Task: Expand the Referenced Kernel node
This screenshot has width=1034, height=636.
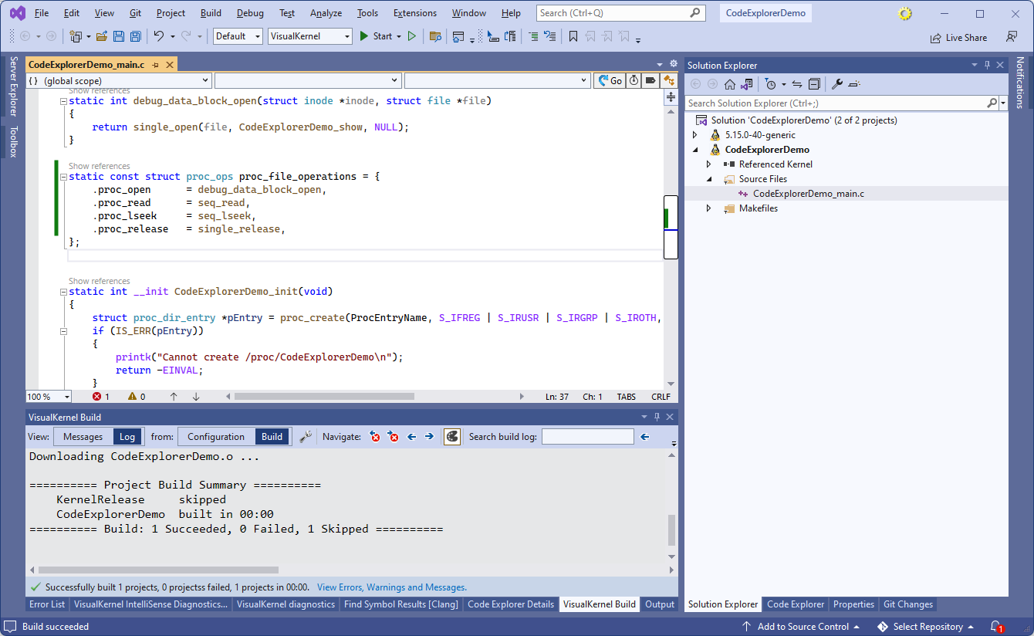Action: click(708, 164)
